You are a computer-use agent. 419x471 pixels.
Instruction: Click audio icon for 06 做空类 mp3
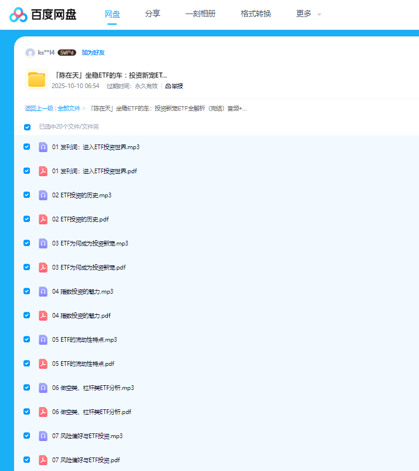43,388
